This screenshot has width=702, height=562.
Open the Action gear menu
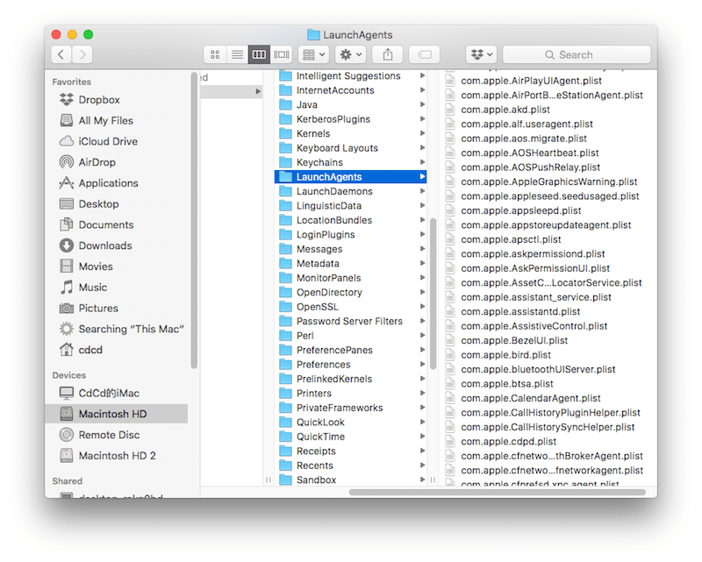(350, 54)
